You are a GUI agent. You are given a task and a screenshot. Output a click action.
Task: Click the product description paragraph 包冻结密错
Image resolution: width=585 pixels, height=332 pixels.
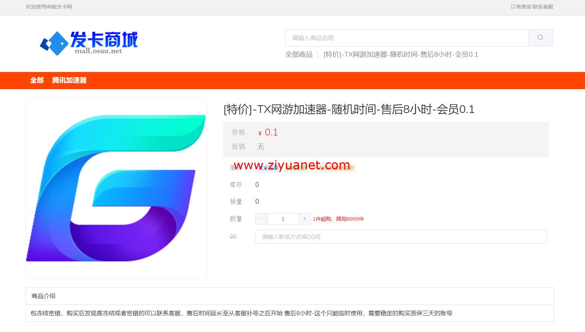[x=241, y=313]
